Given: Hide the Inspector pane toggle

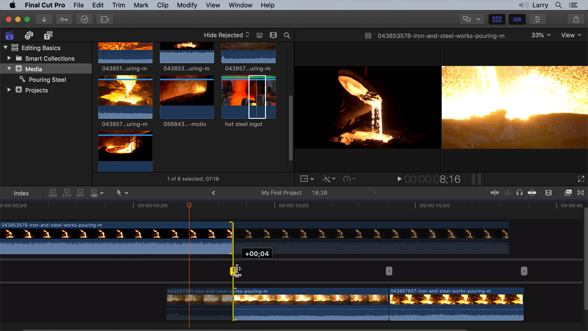Looking at the screenshot, I should click(x=537, y=19).
